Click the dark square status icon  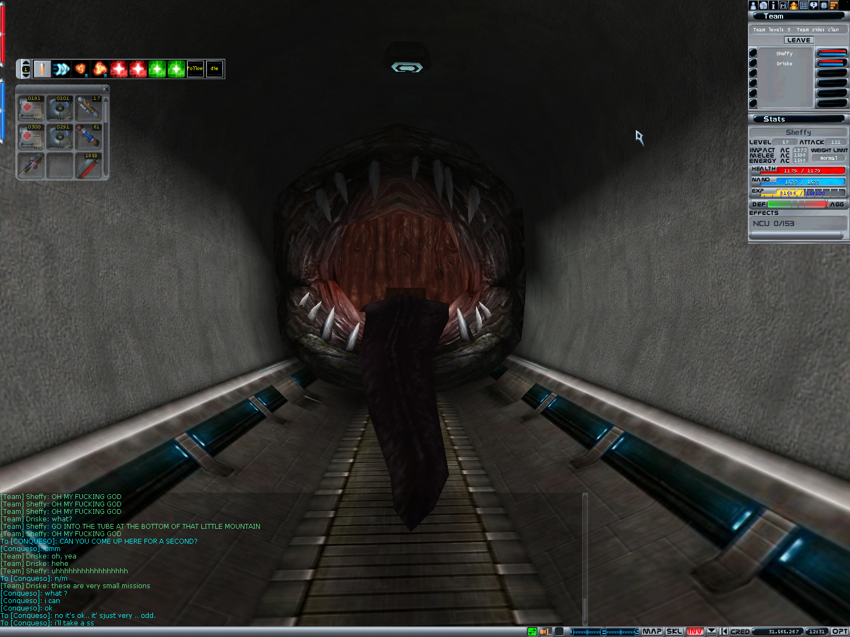559,632
